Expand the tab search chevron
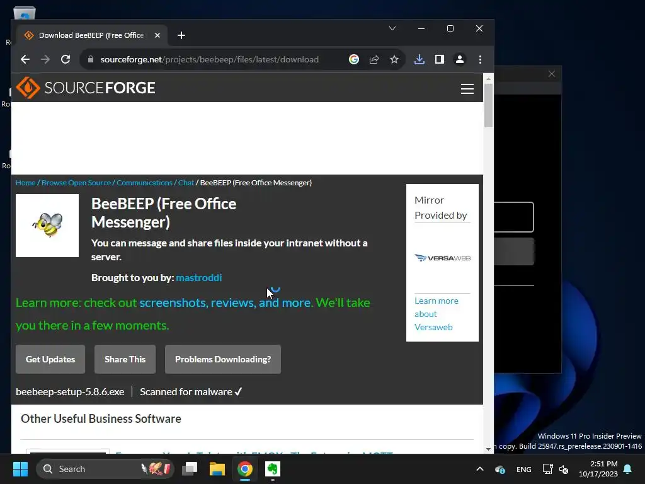Viewport: 645px width, 484px height. (392, 28)
